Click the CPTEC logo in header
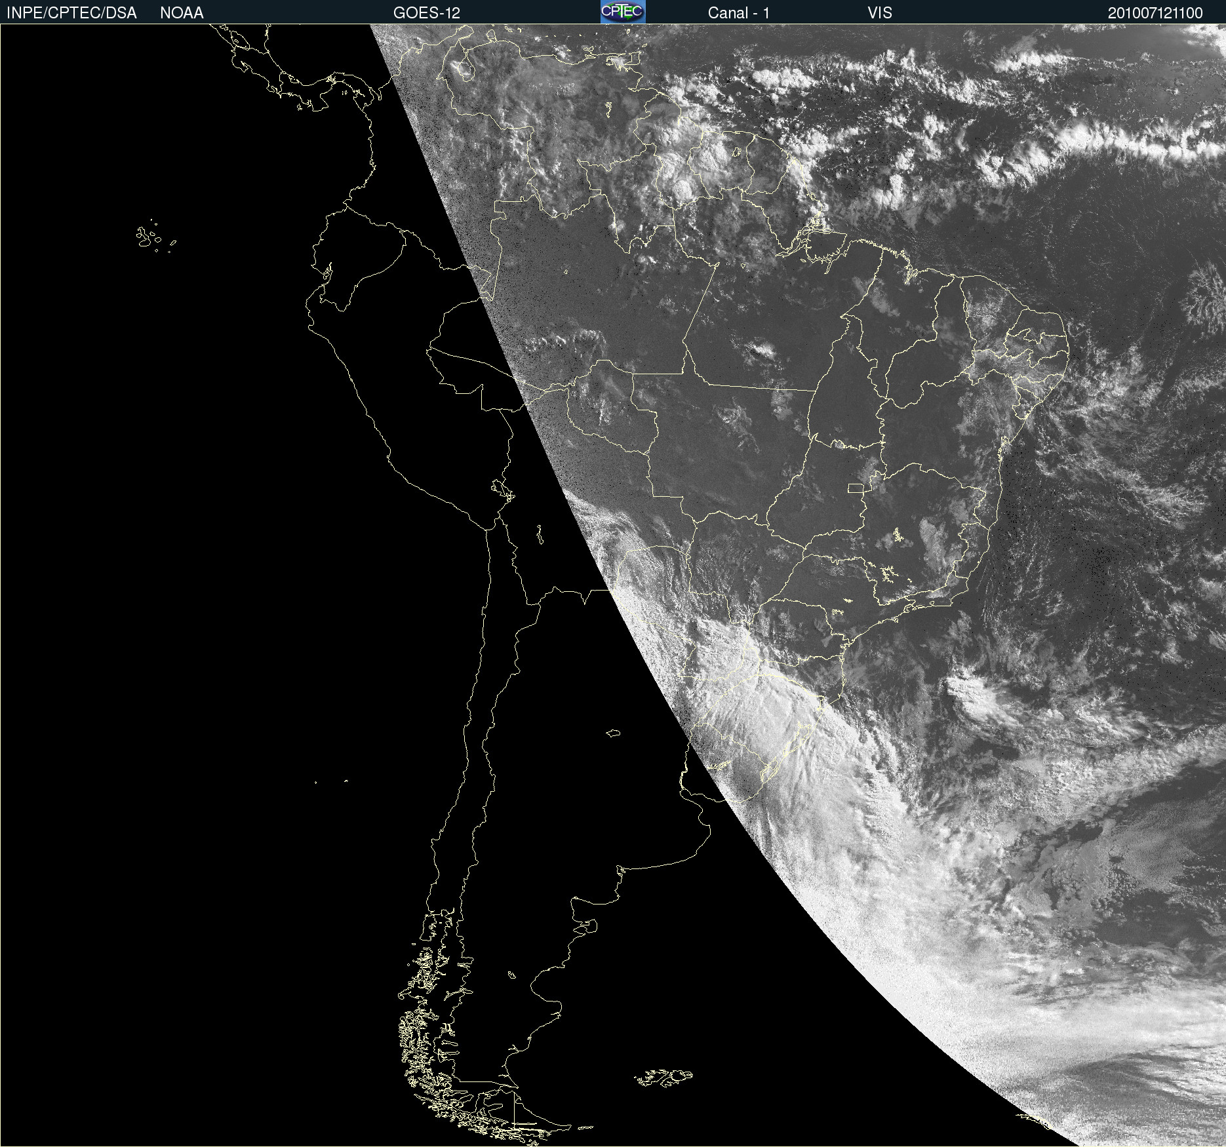This screenshot has height=1147, width=1226. 623,12
